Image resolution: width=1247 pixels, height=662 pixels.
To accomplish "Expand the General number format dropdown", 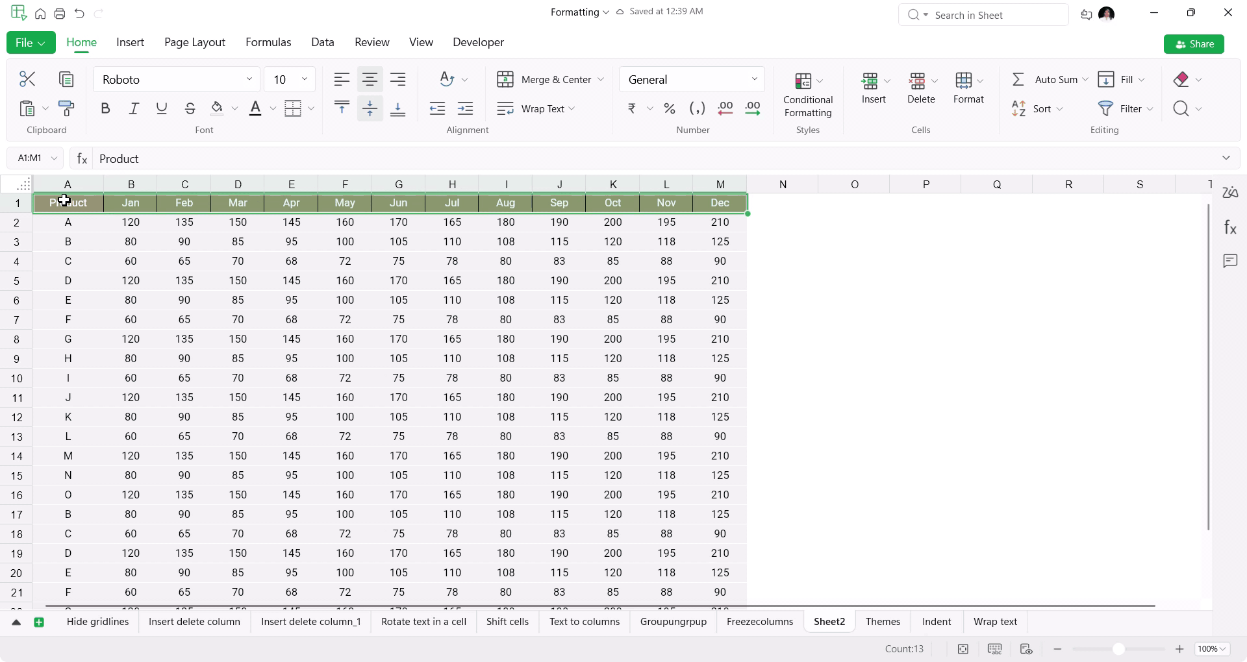I will [754, 79].
